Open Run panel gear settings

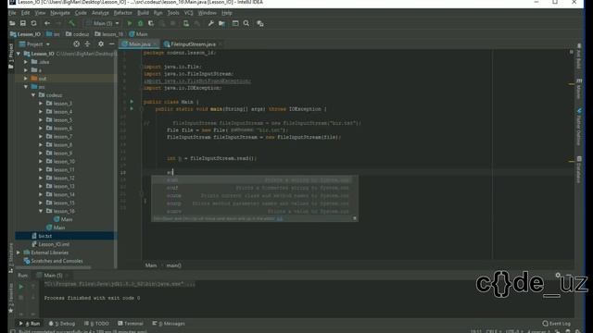pos(558,276)
